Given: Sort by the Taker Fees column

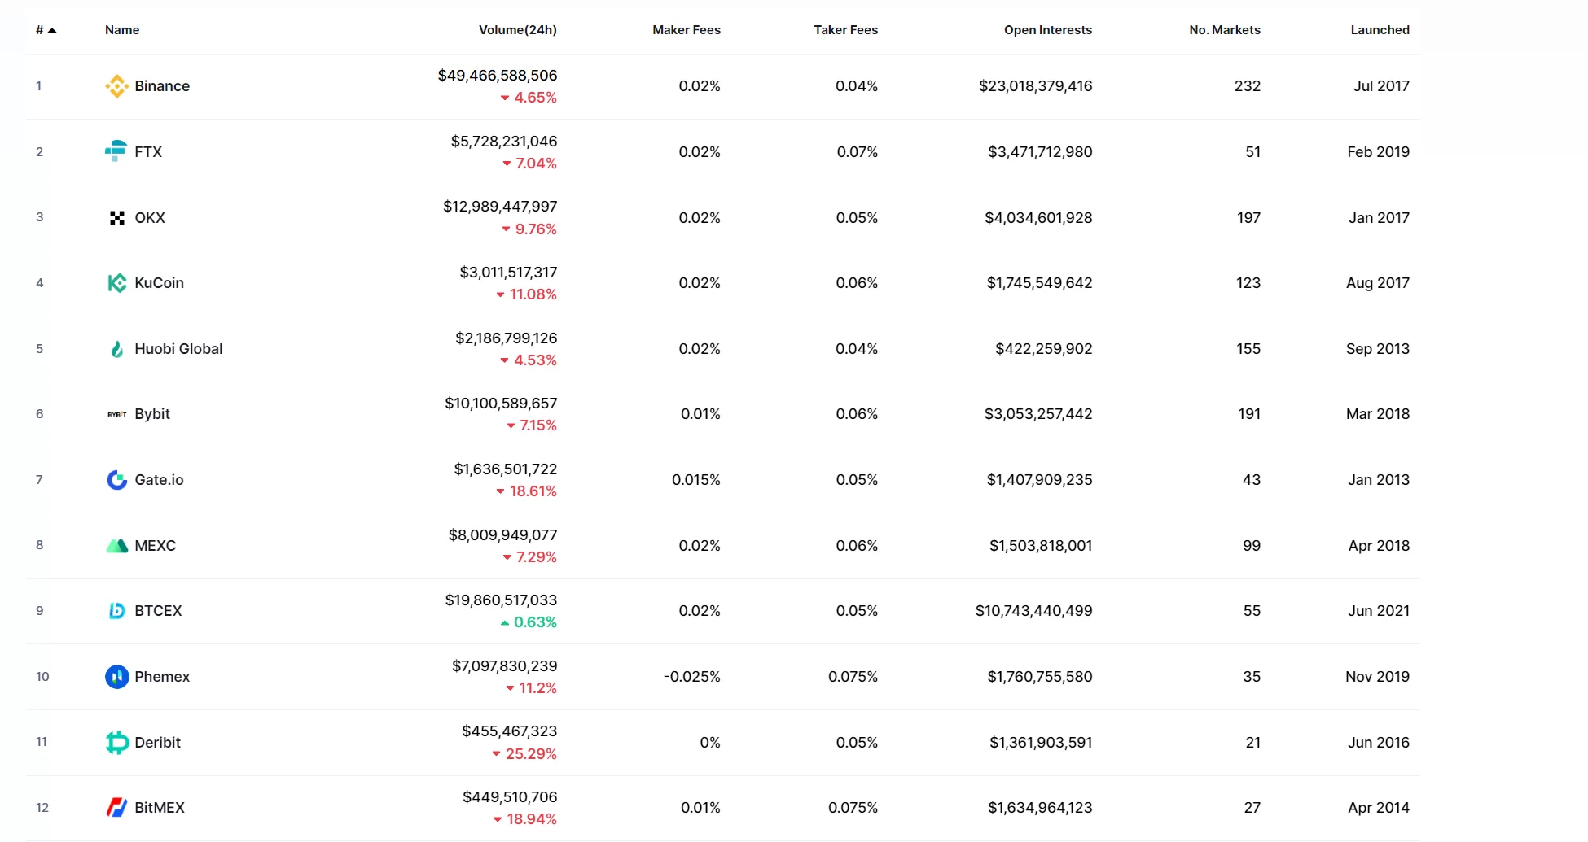Looking at the screenshot, I should (x=845, y=30).
